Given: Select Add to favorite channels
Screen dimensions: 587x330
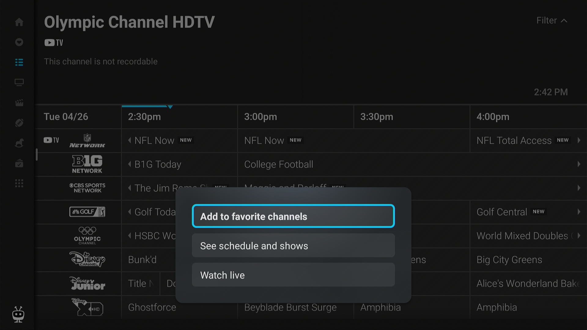Looking at the screenshot, I should 293,216.
